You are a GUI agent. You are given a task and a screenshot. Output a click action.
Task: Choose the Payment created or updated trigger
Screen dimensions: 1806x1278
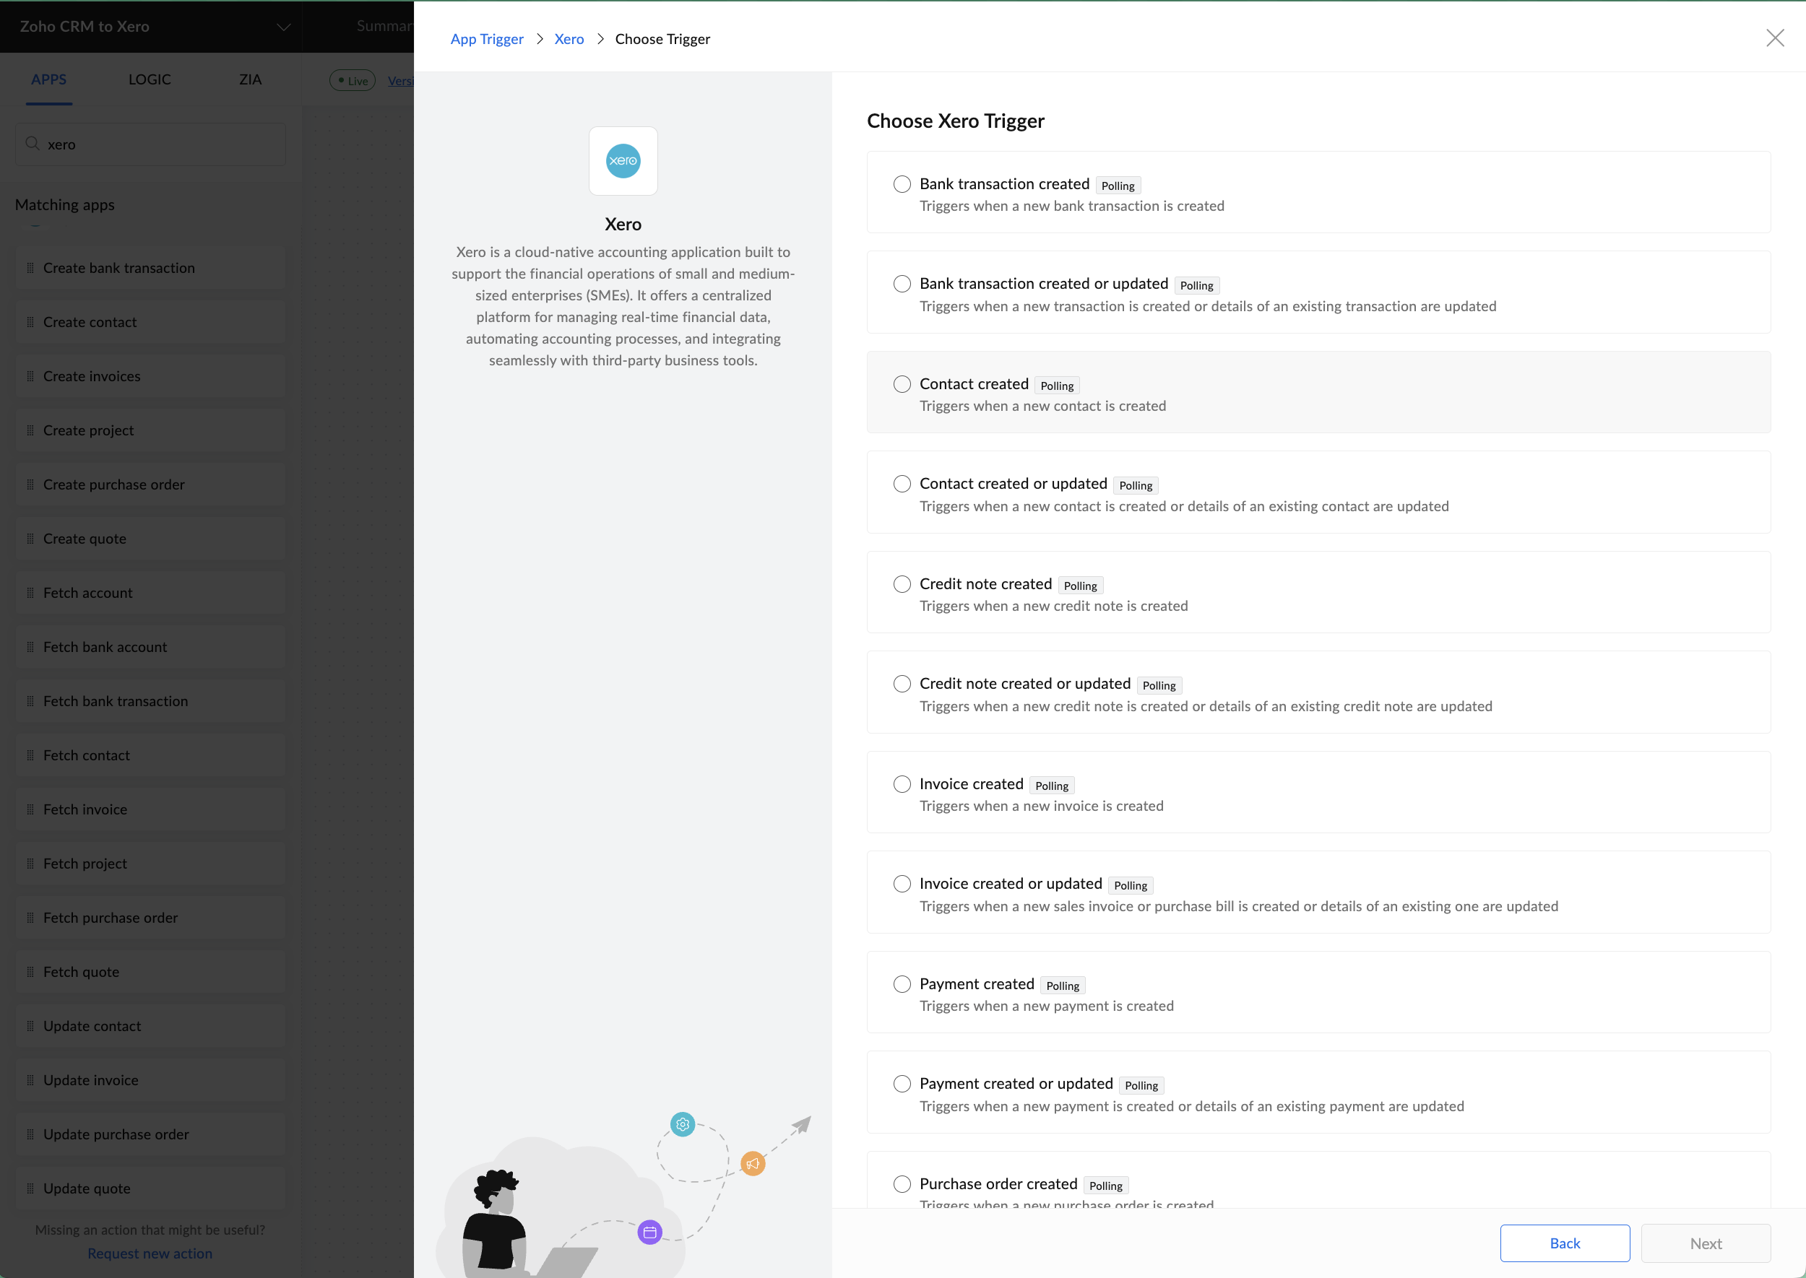(x=902, y=1084)
